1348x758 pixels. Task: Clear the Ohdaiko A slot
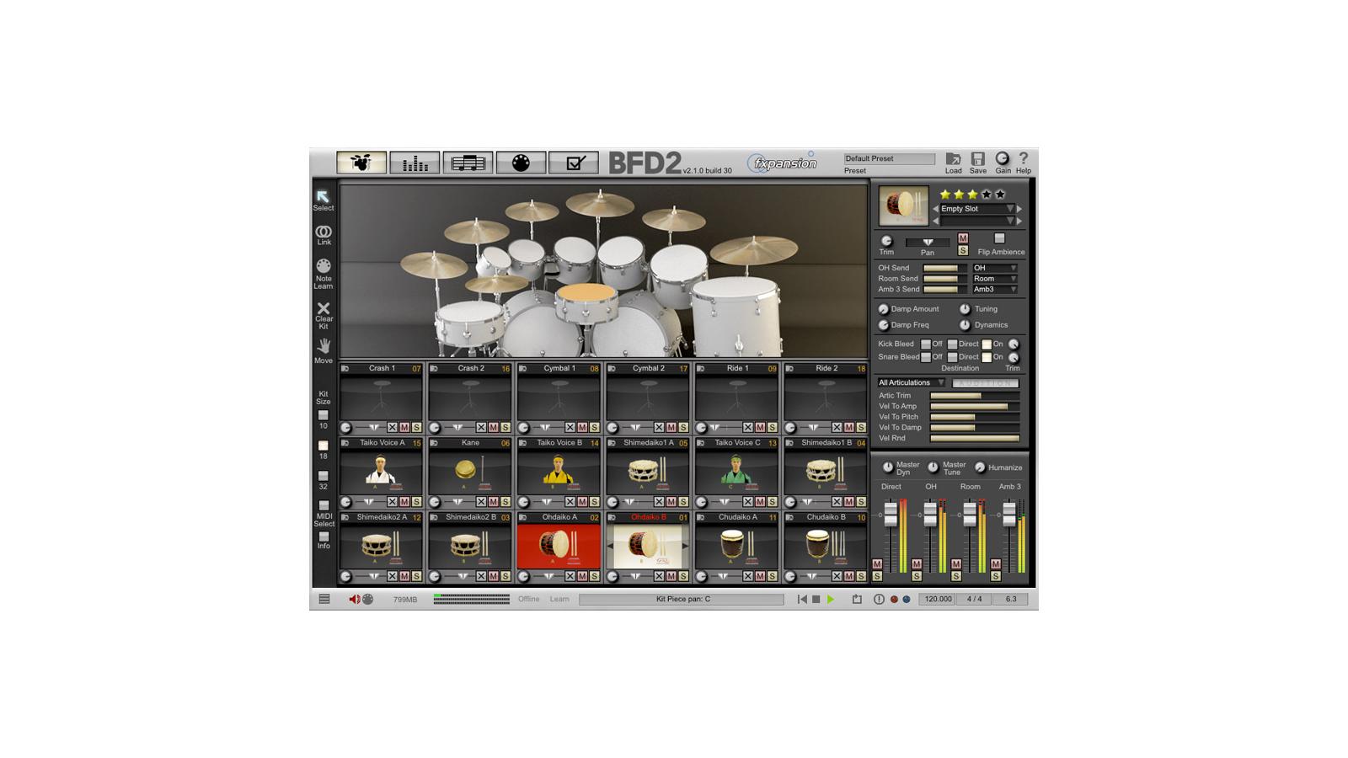click(570, 577)
